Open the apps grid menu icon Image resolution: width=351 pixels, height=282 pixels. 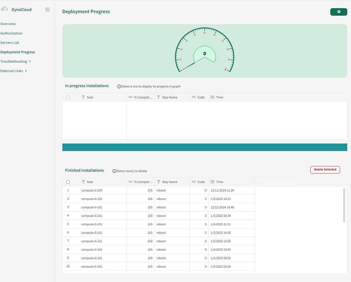47,10
